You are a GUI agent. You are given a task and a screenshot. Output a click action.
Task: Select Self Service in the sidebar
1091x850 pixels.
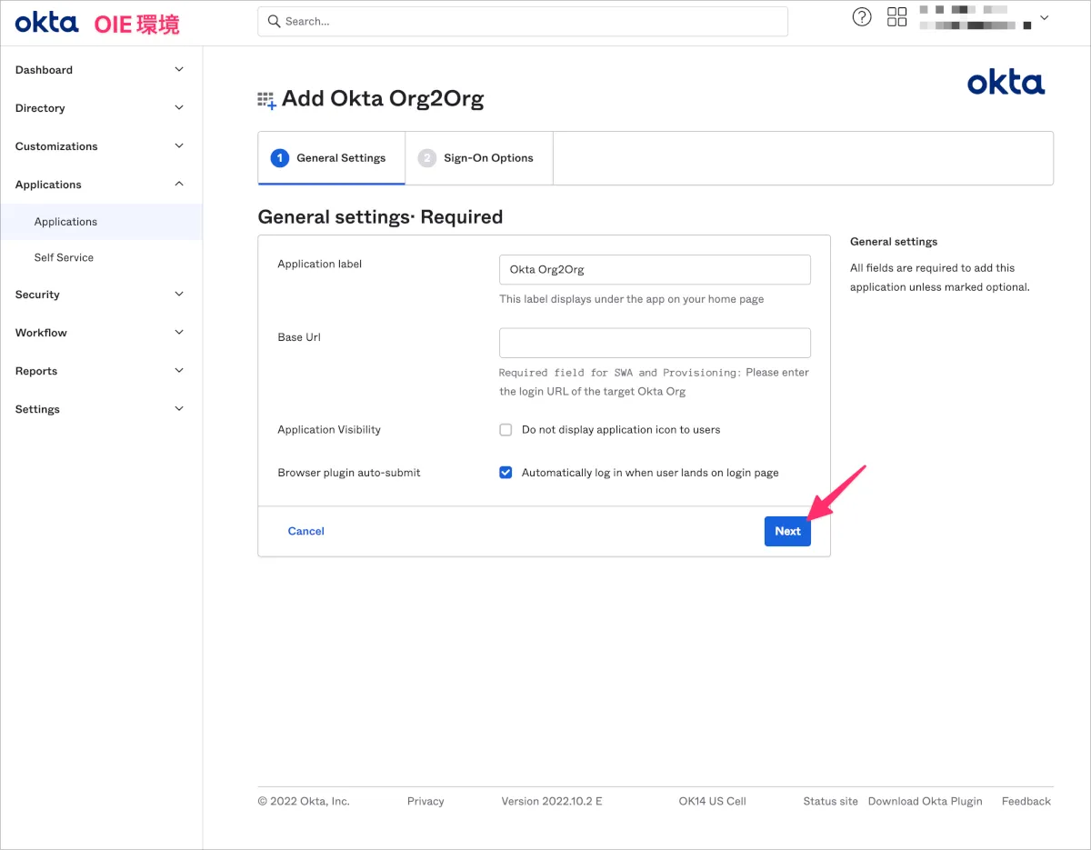[x=64, y=257]
